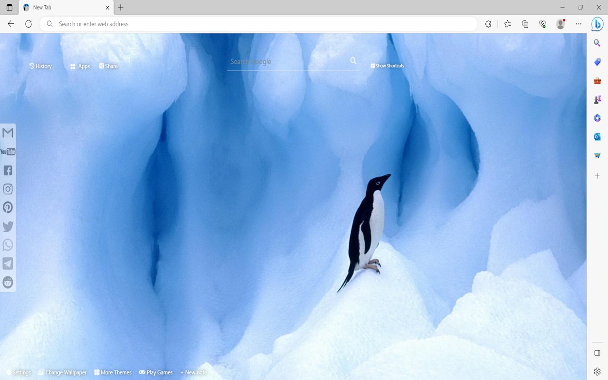Open Outlook sidebar icon
Viewport: 608px width, 380px height.
(x=598, y=137)
